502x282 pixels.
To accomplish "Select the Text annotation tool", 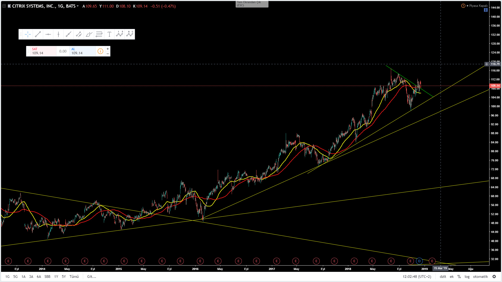I will pyautogui.click(x=109, y=34).
